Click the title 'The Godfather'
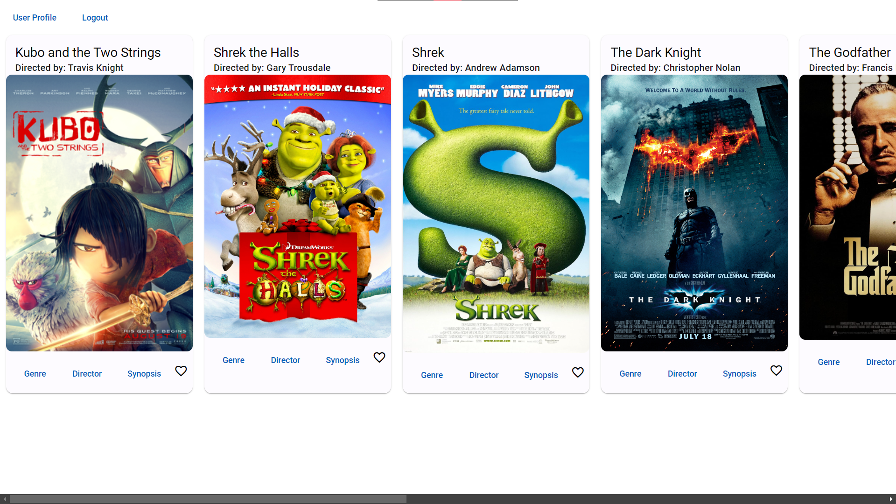This screenshot has height=504, width=896. (x=850, y=52)
